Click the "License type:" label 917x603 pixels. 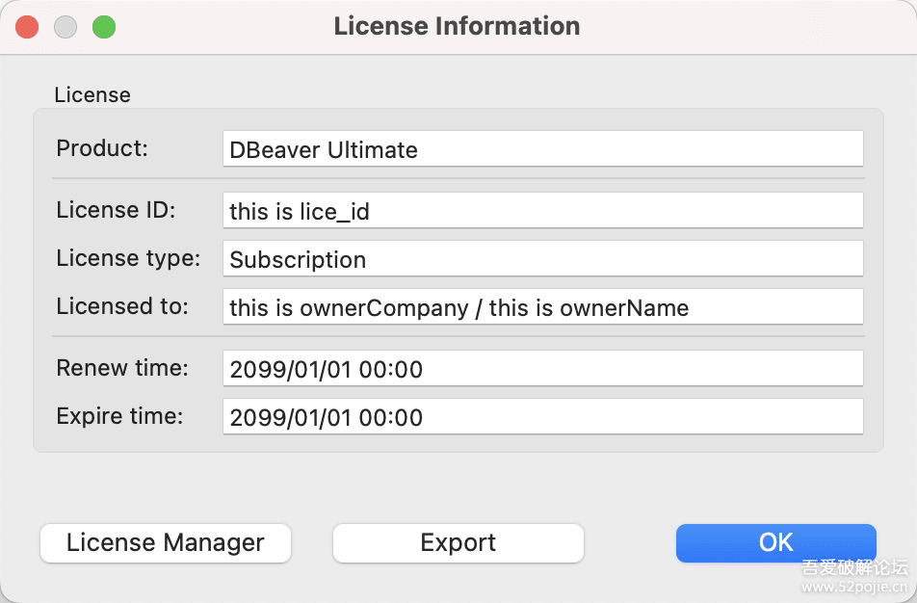click(128, 258)
